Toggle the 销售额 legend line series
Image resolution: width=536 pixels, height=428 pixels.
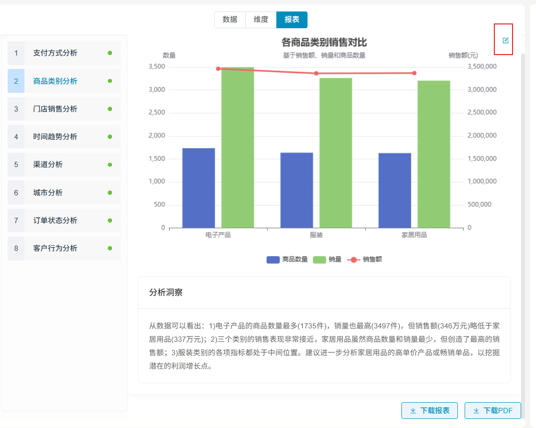click(365, 259)
